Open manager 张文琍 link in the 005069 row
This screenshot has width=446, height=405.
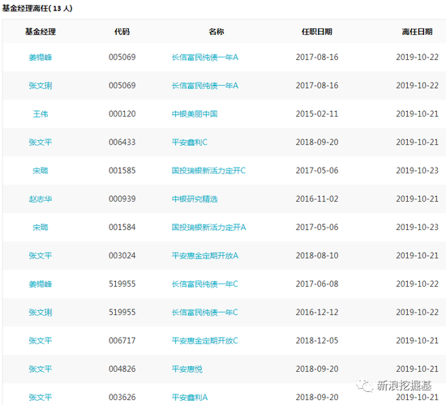pyautogui.click(x=41, y=86)
